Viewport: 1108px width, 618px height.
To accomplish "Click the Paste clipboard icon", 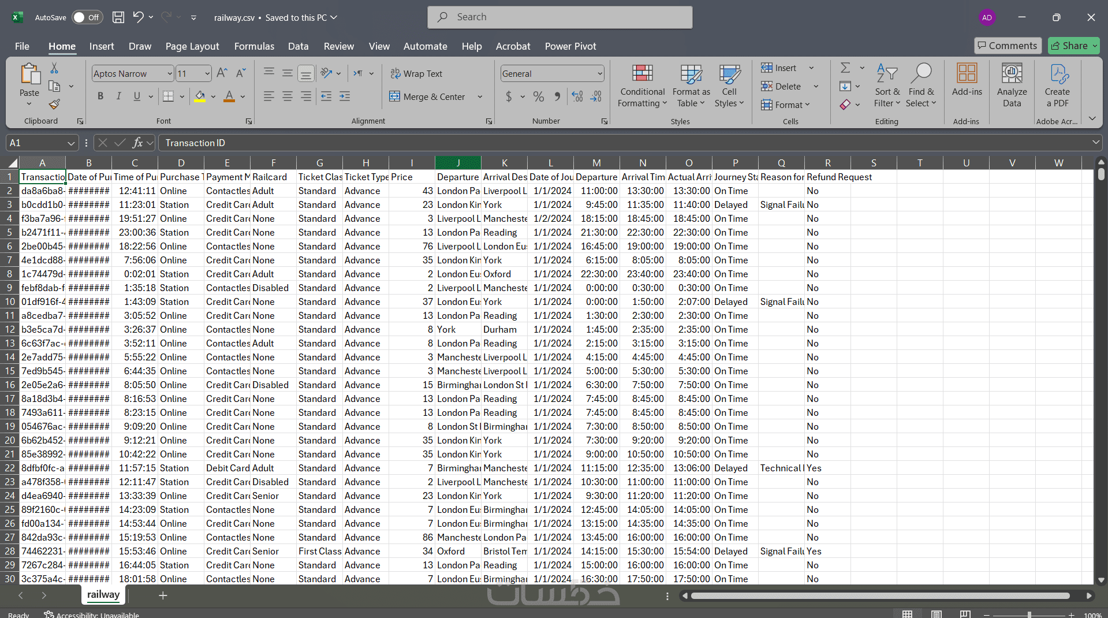I will [29, 75].
